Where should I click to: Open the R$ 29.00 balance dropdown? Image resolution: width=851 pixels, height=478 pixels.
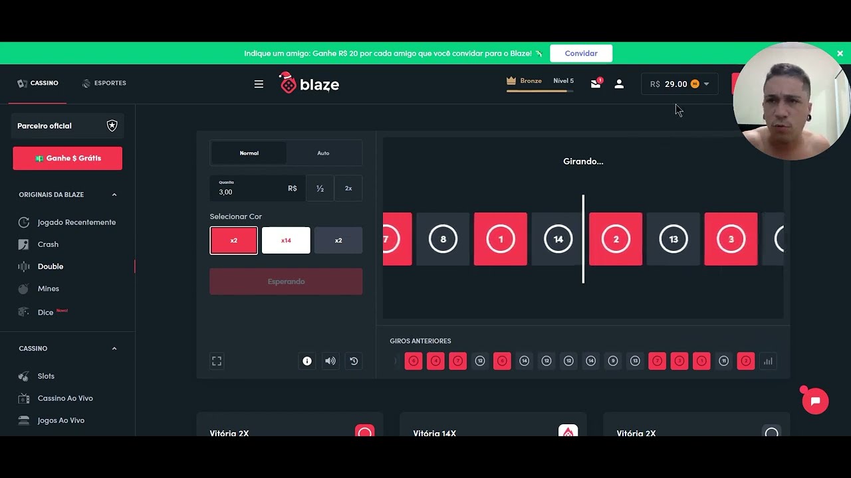(x=679, y=84)
